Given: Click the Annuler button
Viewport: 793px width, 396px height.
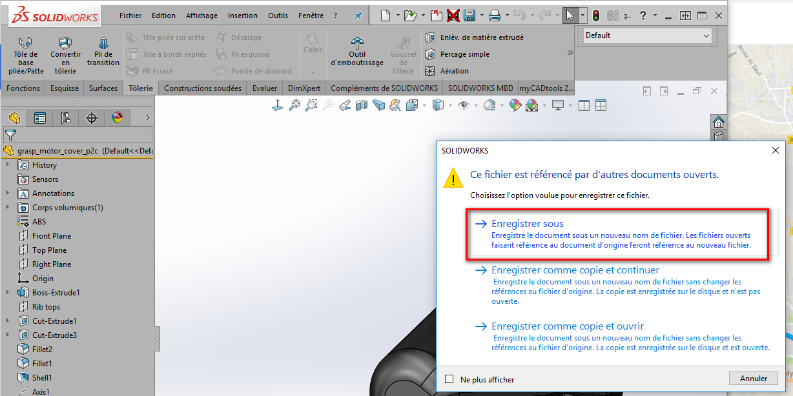Looking at the screenshot, I should (x=754, y=379).
